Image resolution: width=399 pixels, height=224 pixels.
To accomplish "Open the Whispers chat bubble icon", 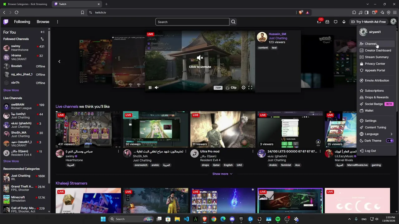I will (x=335, y=22).
